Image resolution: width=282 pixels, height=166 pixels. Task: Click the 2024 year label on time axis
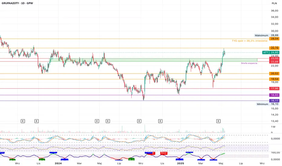click(x=58, y=163)
